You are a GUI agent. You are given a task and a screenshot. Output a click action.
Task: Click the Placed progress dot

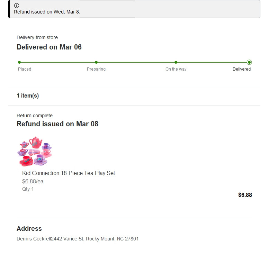click(x=19, y=62)
